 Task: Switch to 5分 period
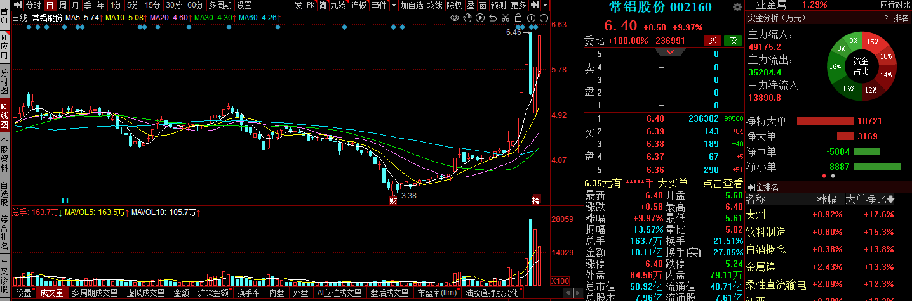pos(132,5)
